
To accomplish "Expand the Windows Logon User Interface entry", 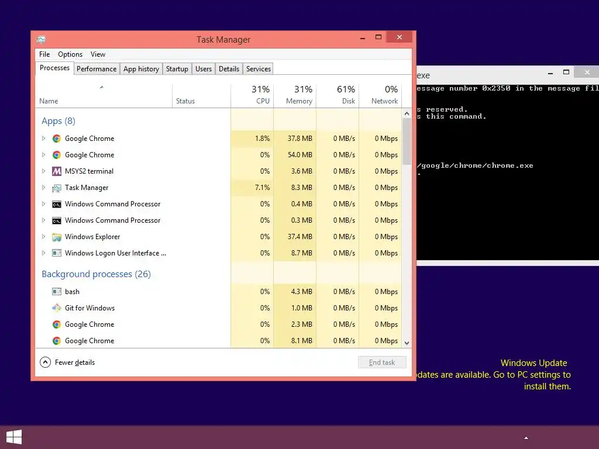I will 43,253.
